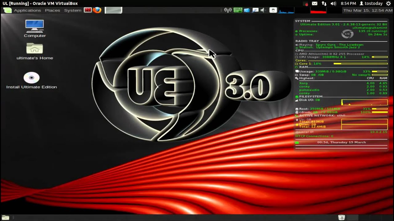The width and height of the screenshot is (394, 221).
Task: Click the TCP Connections: 0 line
Action: click(x=314, y=136)
